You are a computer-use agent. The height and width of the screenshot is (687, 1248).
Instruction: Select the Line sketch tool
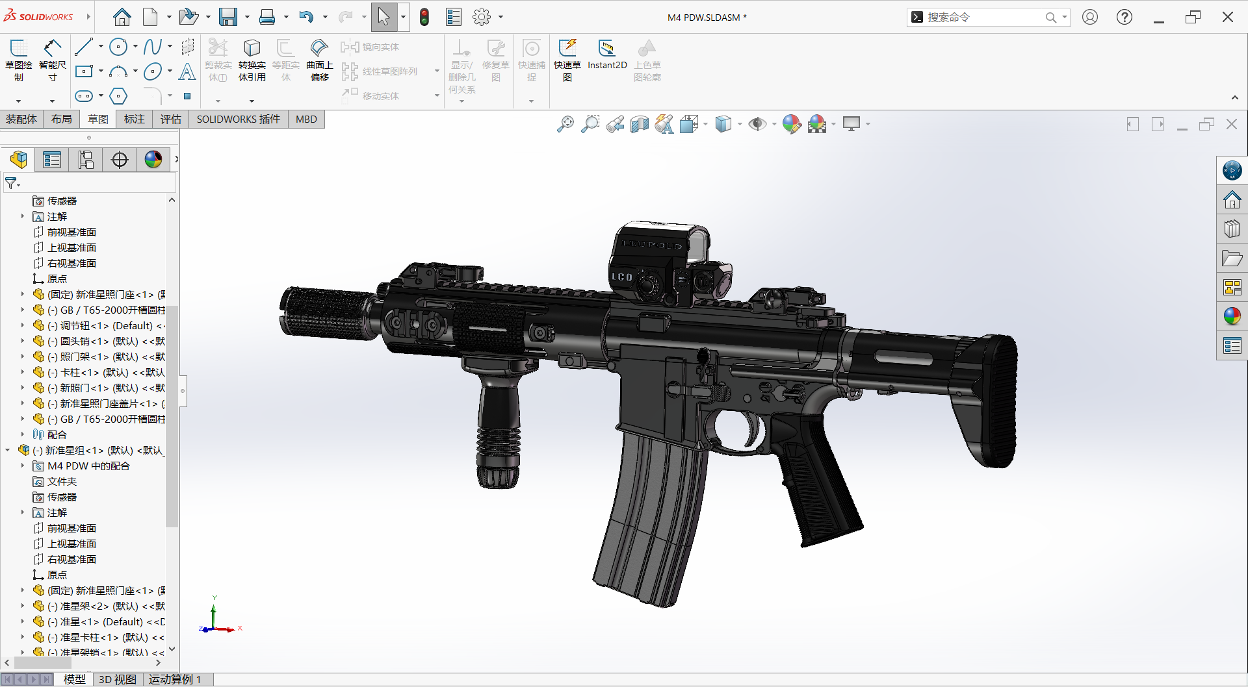[x=84, y=47]
